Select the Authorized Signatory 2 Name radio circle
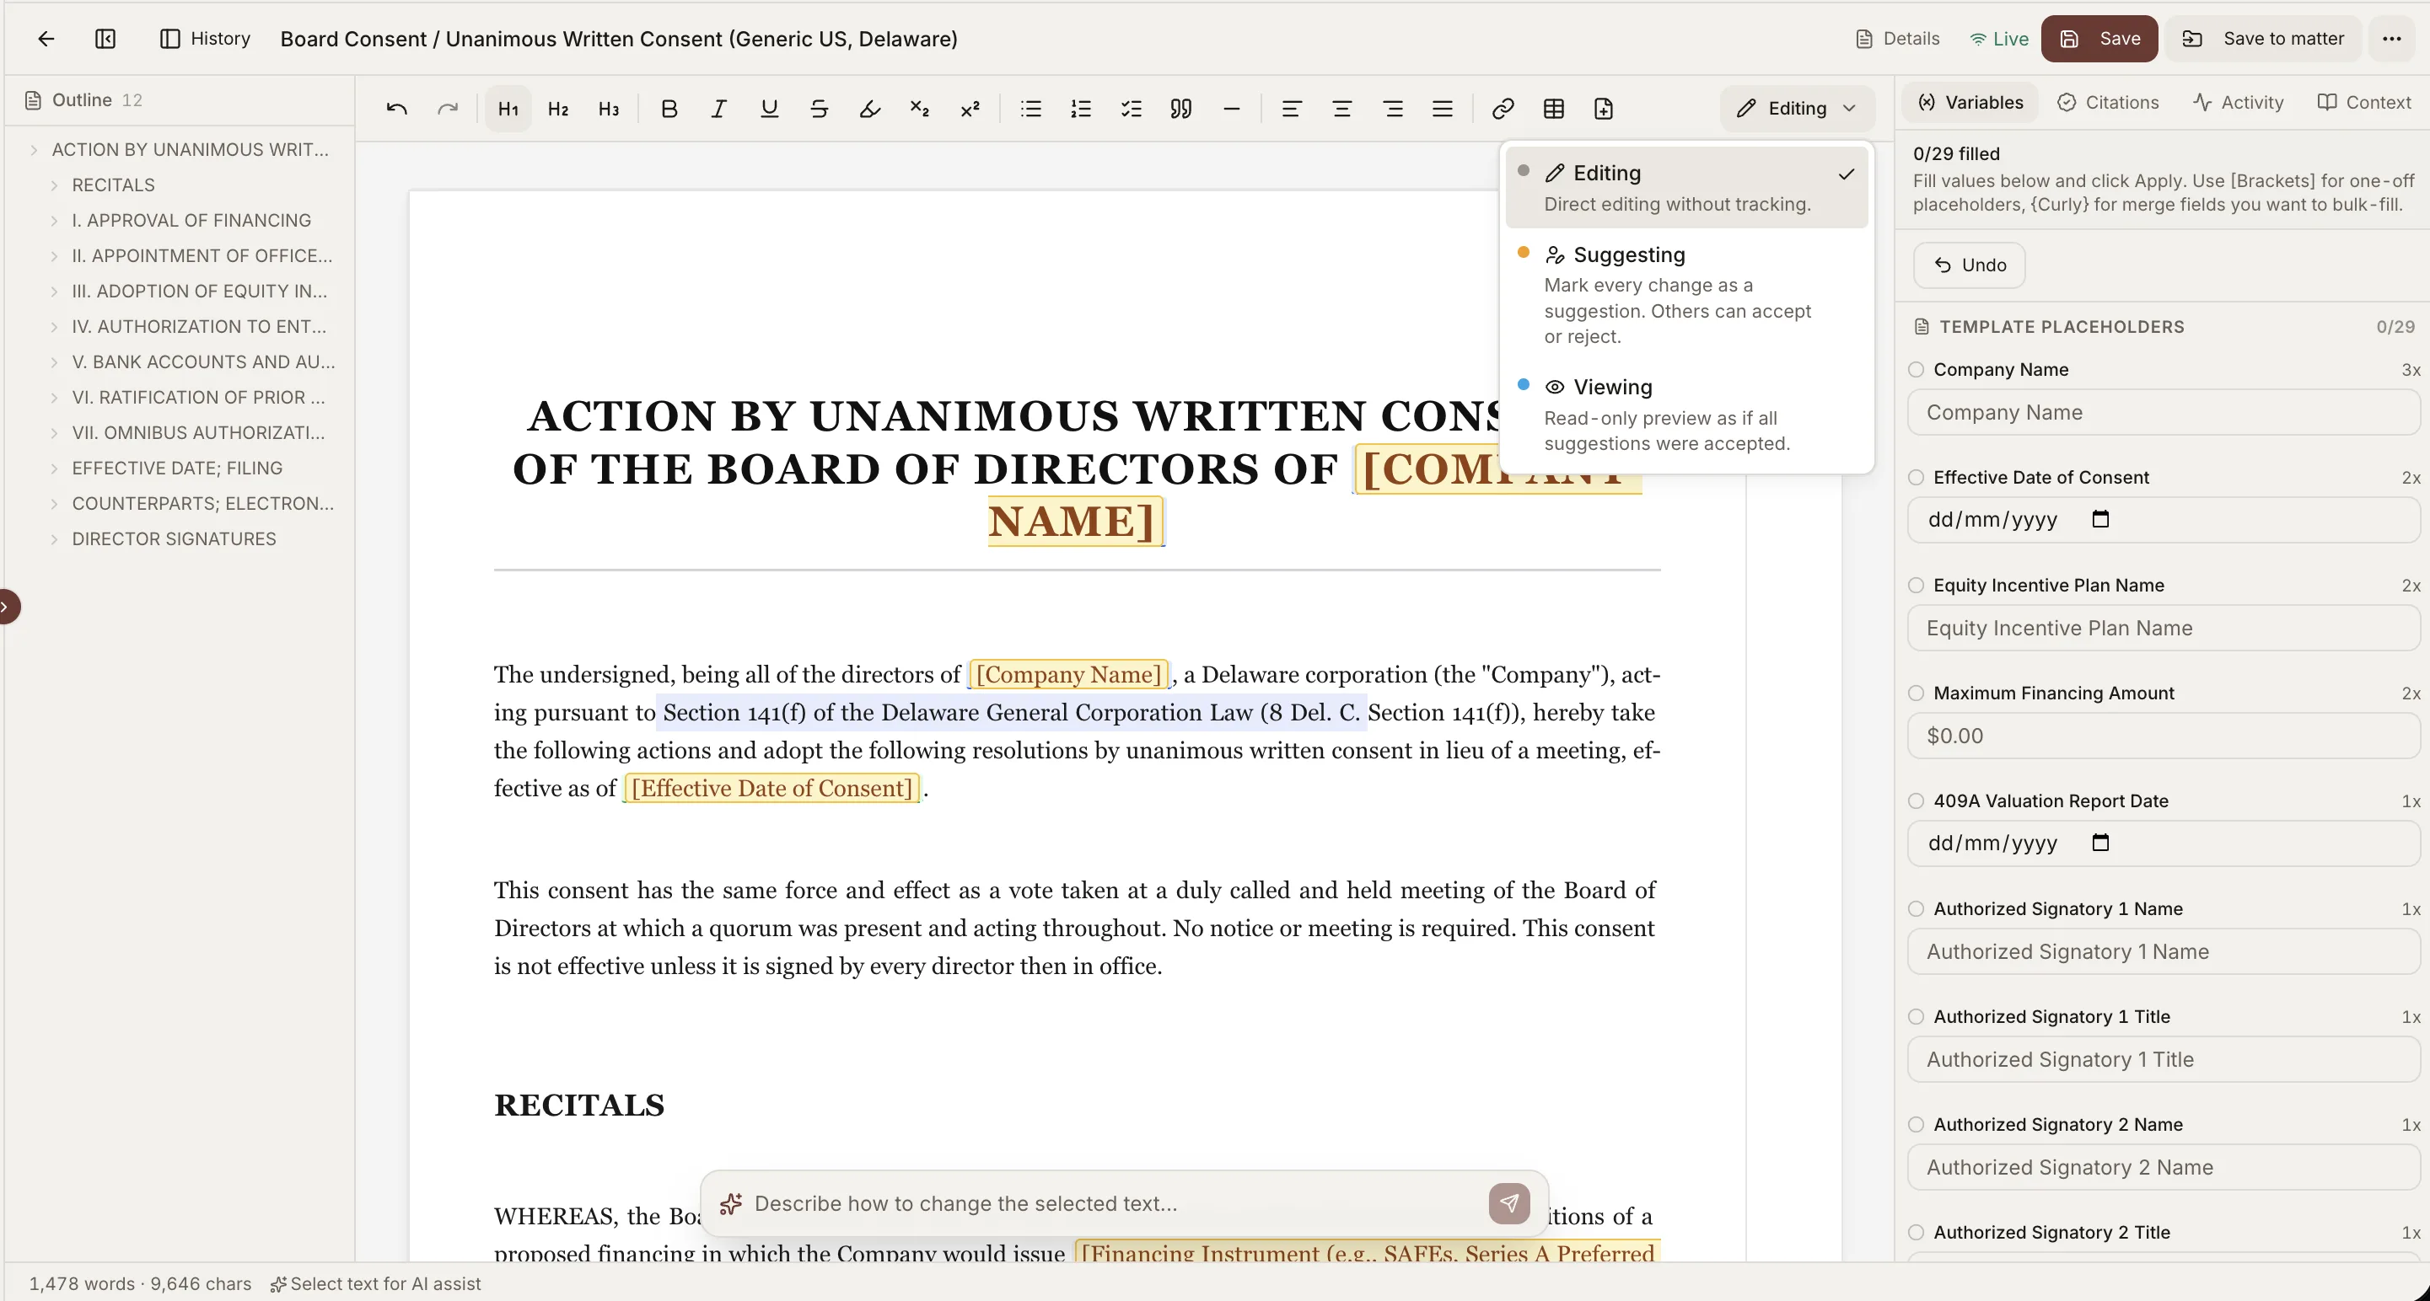The image size is (2430, 1301). click(x=1916, y=1125)
